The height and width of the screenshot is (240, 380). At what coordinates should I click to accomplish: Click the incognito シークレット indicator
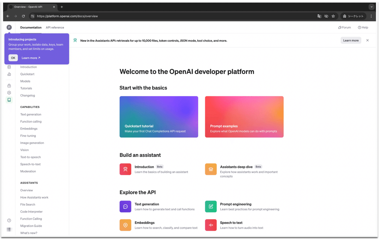click(353, 16)
